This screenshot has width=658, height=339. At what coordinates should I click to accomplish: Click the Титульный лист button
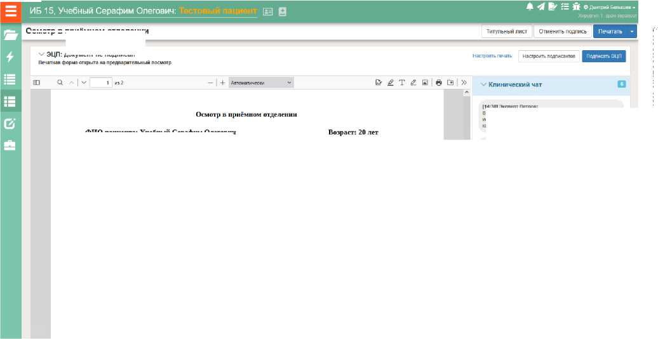(506, 32)
